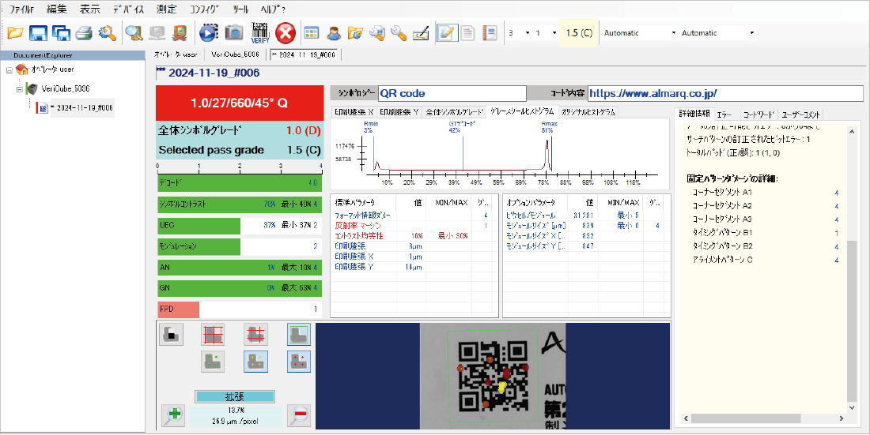This screenshot has width=870, height=435.
Task: Click the camera capture icon
Action: (x=234, y=33)
